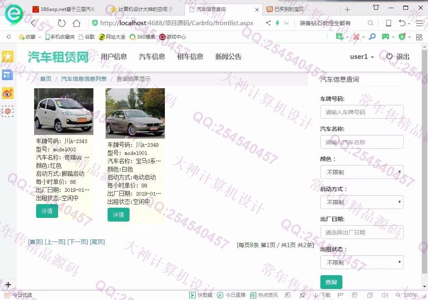Open the mobile device icon in toolbar

coord(389,23)
